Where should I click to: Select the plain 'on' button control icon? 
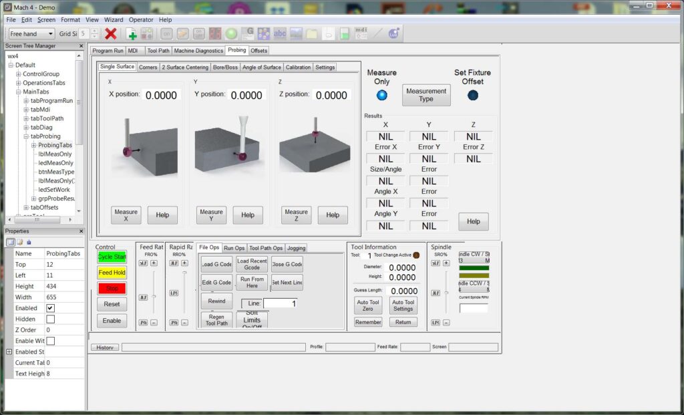point(166,33)
